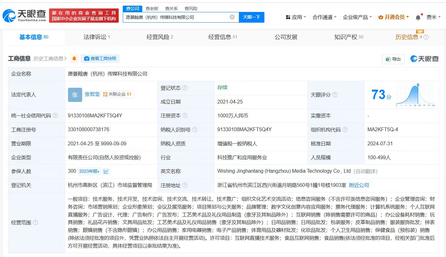
Task: Open the 经营信息 tab
Action: pyautogui.click(x=223, y=37)
